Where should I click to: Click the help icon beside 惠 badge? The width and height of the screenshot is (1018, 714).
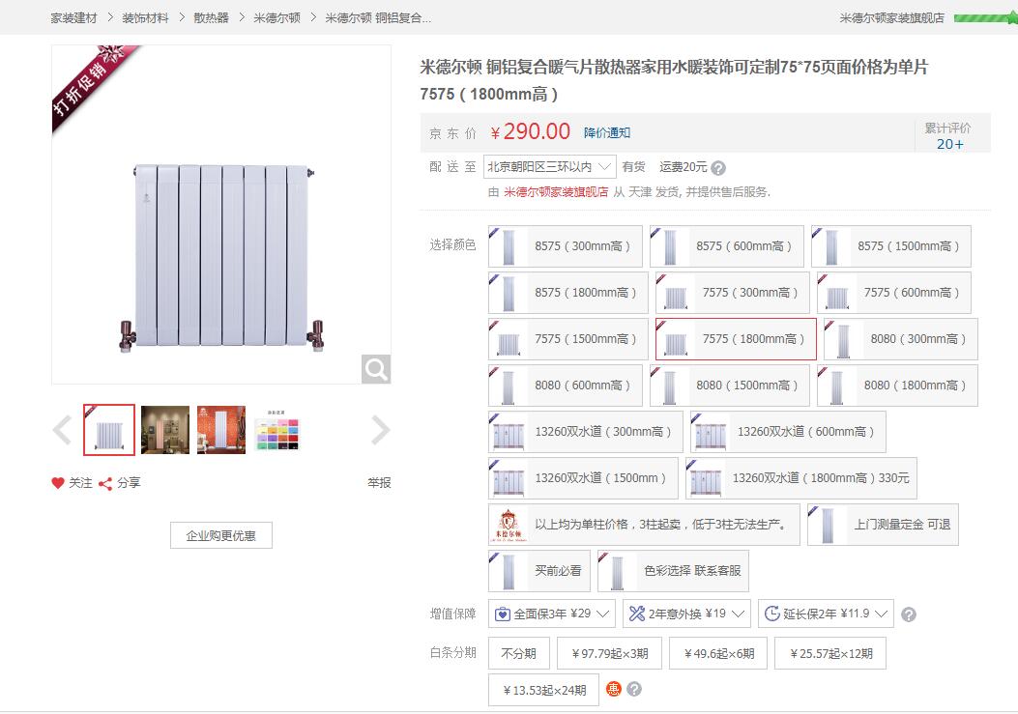click(634, 689)
